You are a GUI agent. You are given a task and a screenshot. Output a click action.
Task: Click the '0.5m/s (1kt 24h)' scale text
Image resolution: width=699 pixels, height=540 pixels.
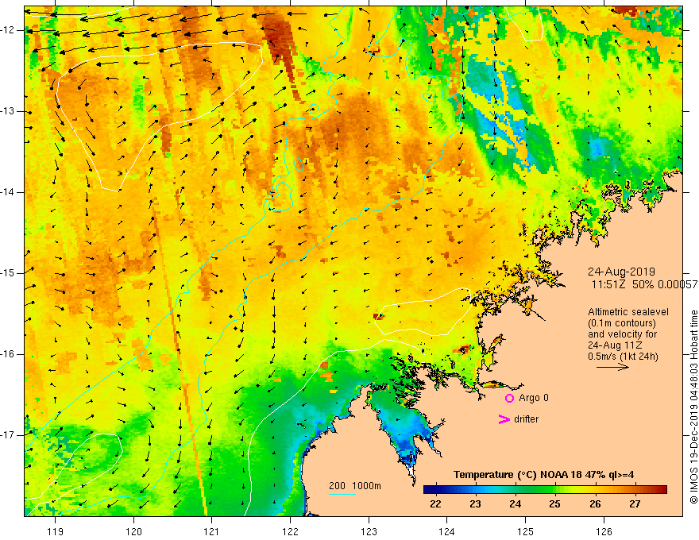coord(623,357)
